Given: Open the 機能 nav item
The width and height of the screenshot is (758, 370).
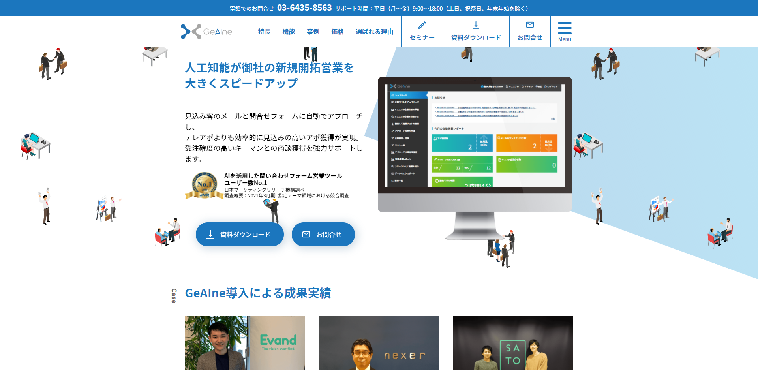Looking at the screenshot, I should [289, 32].
